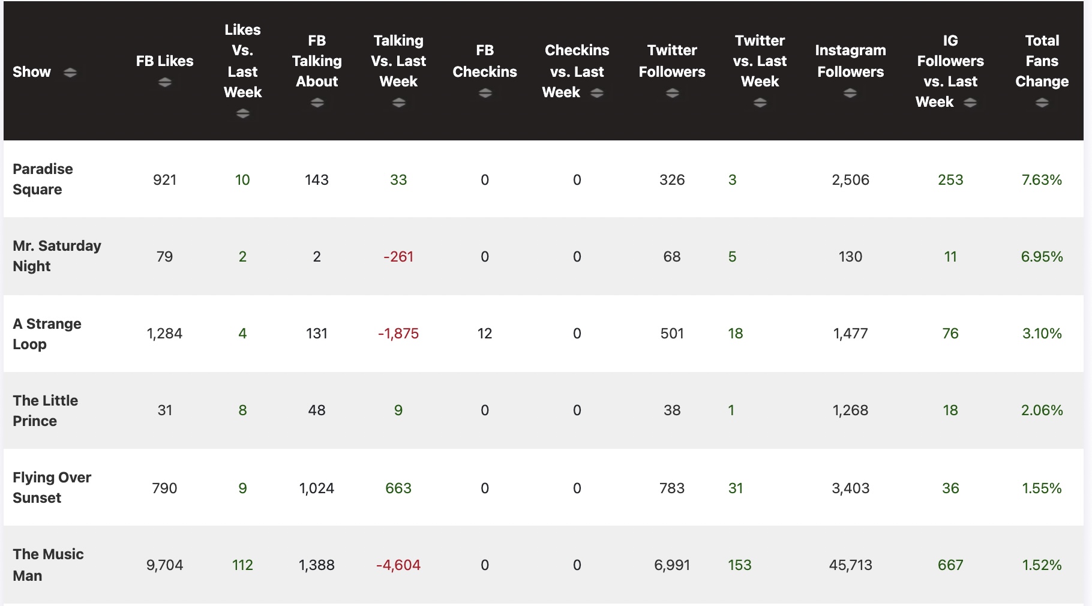
Task: Open the Mr. Saturday Night row title
Action: [56, 256]
